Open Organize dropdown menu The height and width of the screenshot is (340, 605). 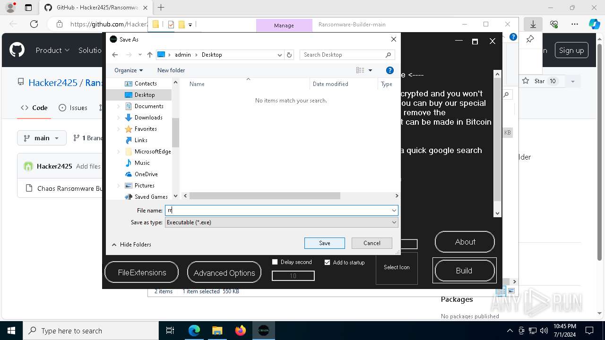point(129,70)
